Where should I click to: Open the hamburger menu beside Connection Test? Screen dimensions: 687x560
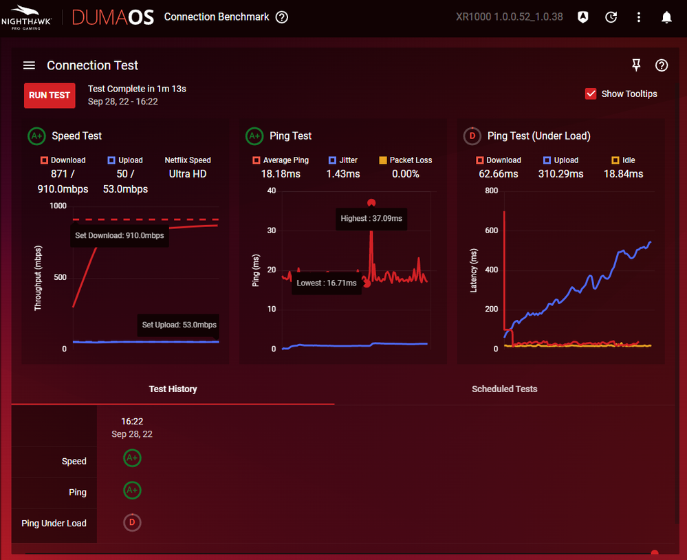(x=29, y=65)
